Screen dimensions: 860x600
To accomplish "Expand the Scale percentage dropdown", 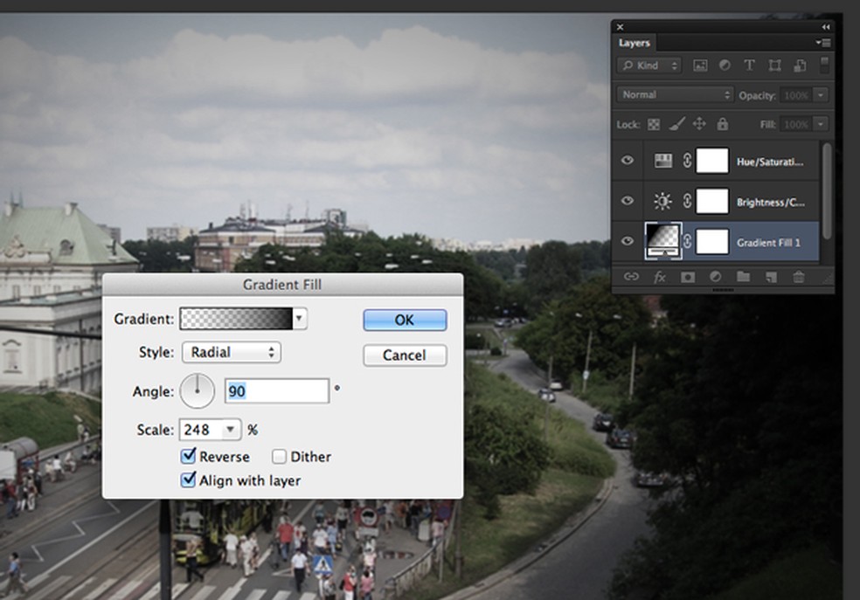I will click(231, 430).
